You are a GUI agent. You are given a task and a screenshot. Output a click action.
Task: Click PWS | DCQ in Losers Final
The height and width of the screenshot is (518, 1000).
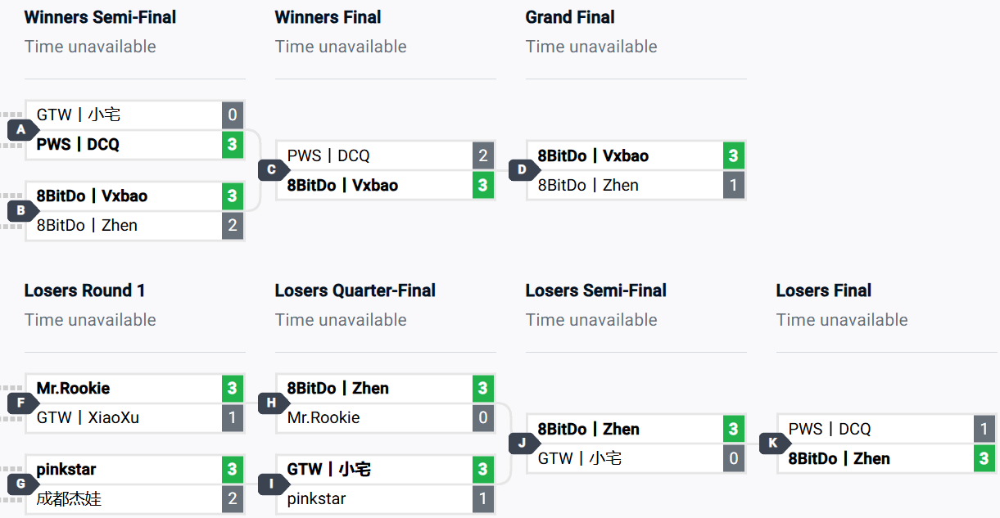(x=830, y=429)
